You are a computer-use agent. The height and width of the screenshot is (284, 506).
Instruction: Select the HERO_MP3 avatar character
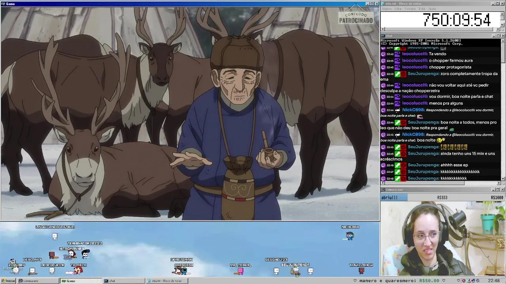(32, 271)
